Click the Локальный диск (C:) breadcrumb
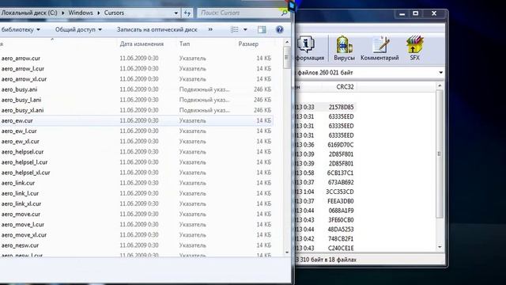 tap(29, 13)
